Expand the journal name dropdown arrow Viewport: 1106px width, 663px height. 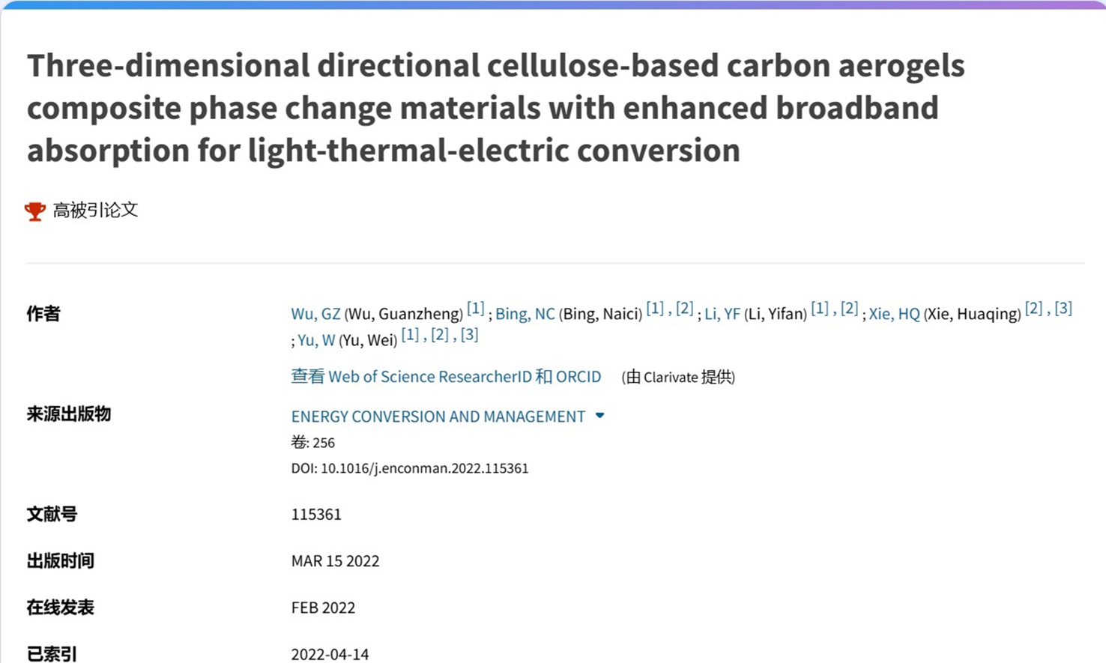coord(599,416)
